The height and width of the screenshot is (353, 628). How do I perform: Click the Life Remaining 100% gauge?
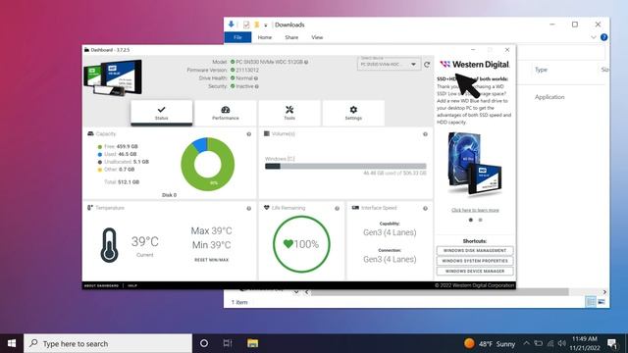pyautogui.click(x=301, y=244)
